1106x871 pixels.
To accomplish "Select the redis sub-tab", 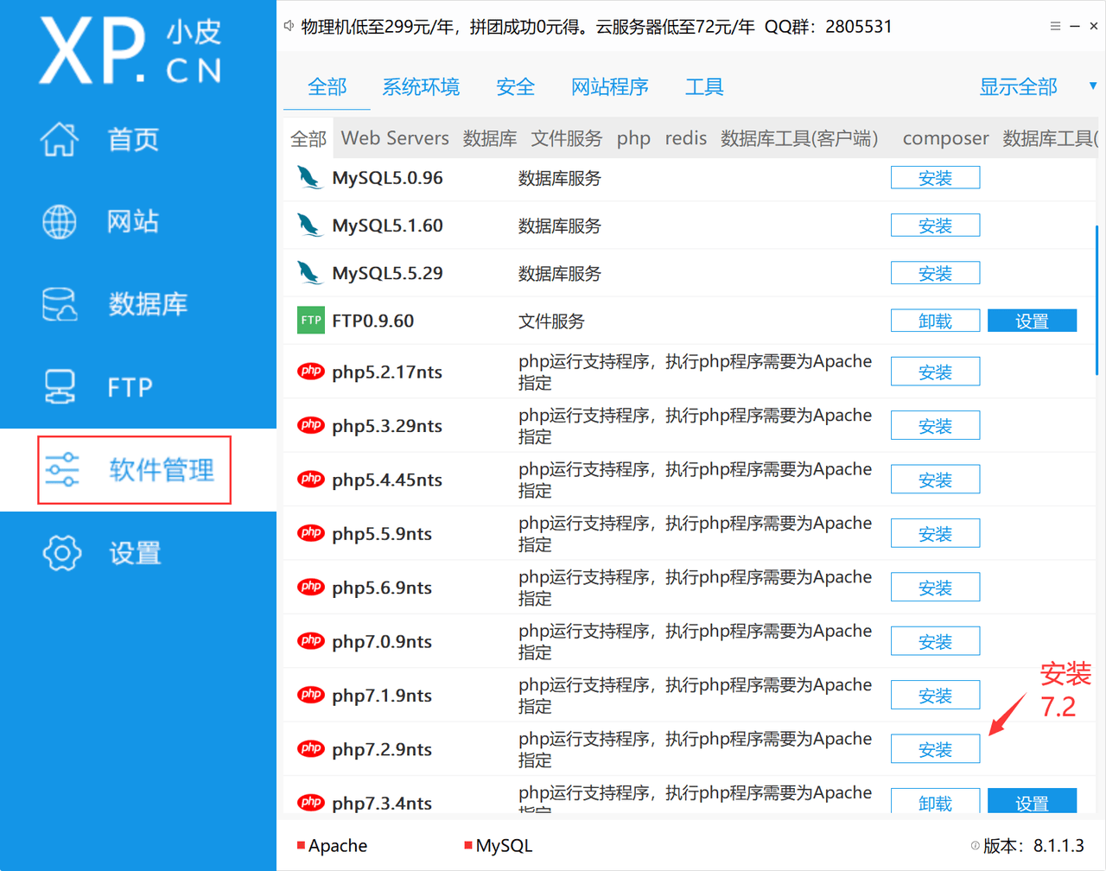I will point(686,138).
